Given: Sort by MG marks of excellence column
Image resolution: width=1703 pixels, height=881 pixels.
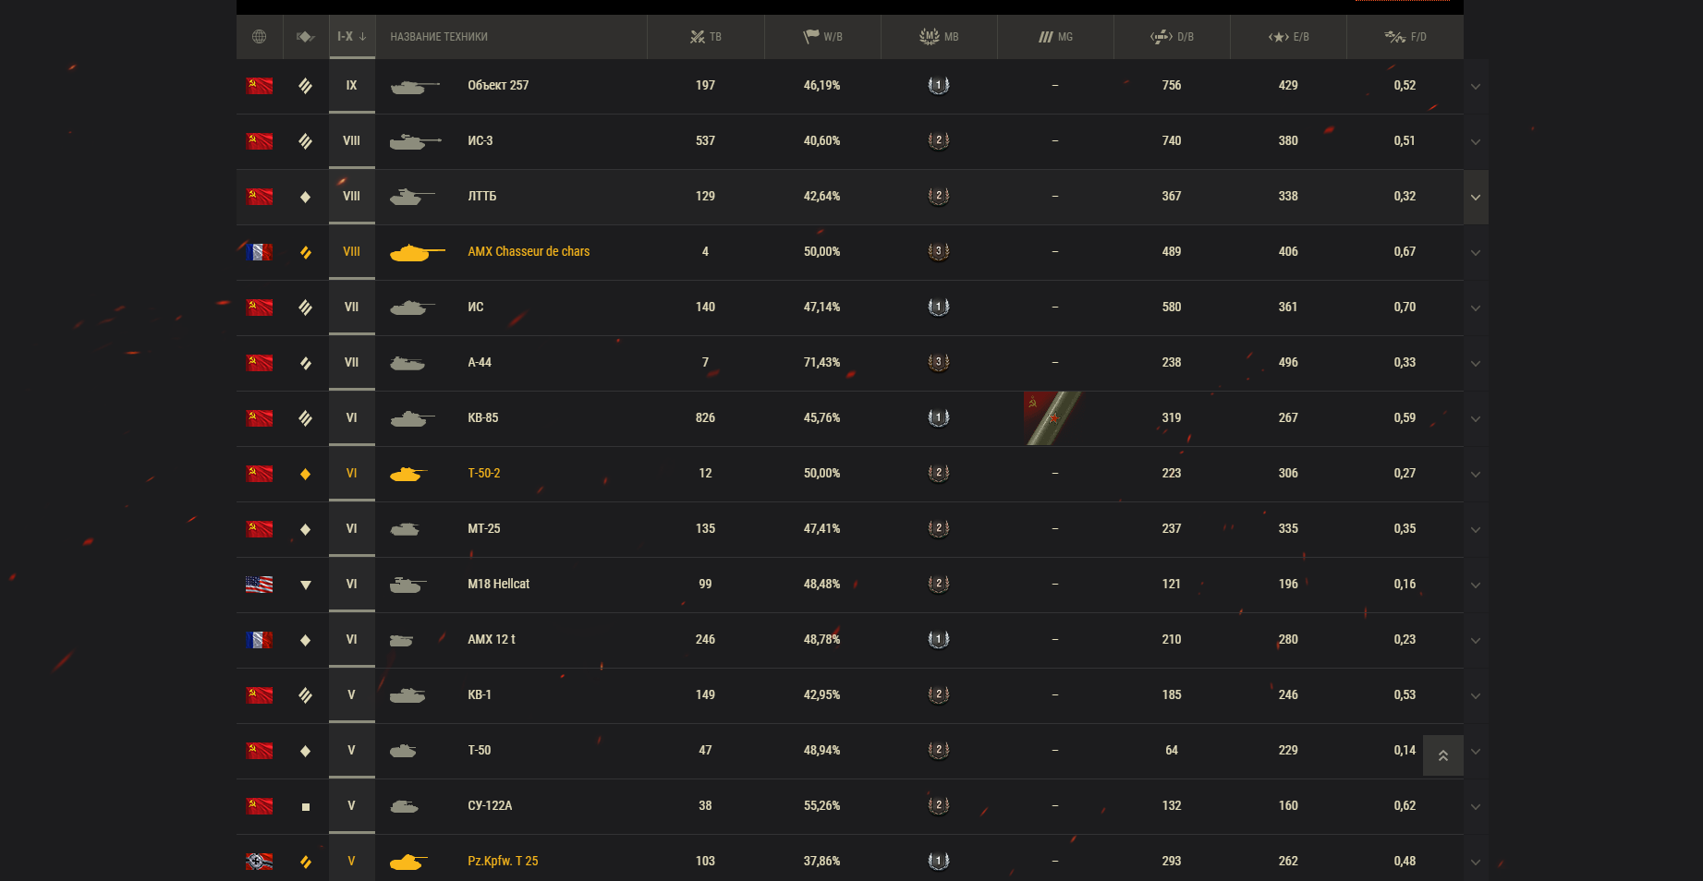Looking at the screenshot, I should point(1055,37).
